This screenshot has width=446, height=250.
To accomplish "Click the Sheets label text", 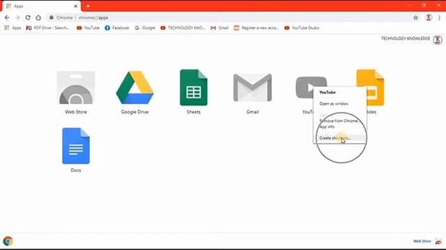I will [x=194, y=112].
